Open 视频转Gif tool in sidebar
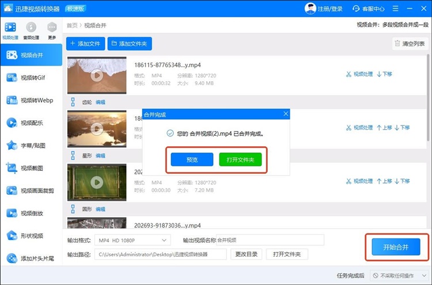This screenshot has height=285, width=432. click(x=32, y=78)
